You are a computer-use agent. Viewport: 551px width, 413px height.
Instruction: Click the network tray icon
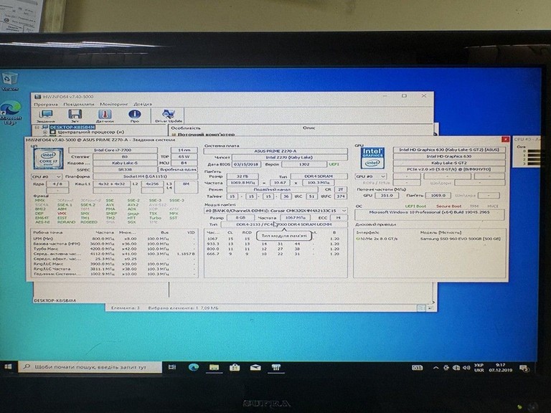point(456,368)
